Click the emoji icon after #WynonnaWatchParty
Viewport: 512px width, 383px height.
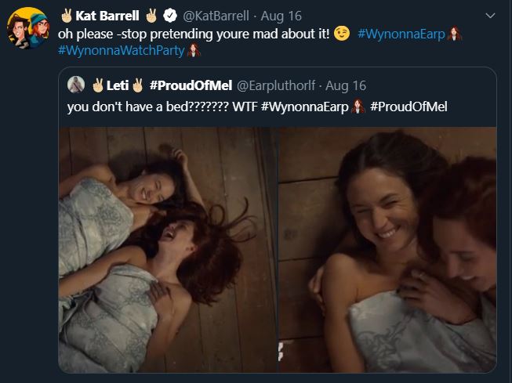(195, 50)
